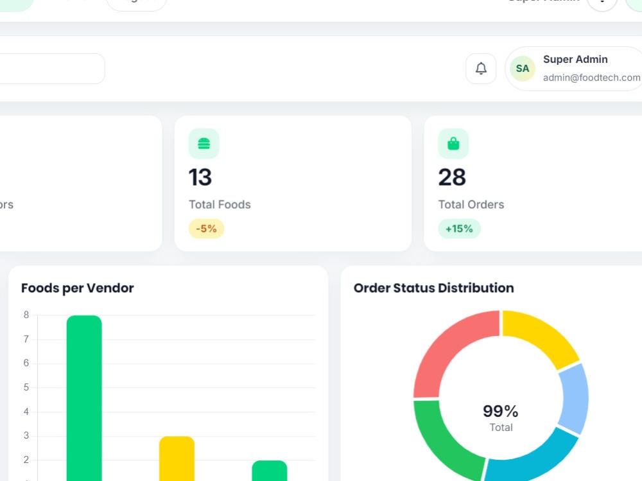Click the SA avatar circle
642x481 pixels.
coord(523,69)
